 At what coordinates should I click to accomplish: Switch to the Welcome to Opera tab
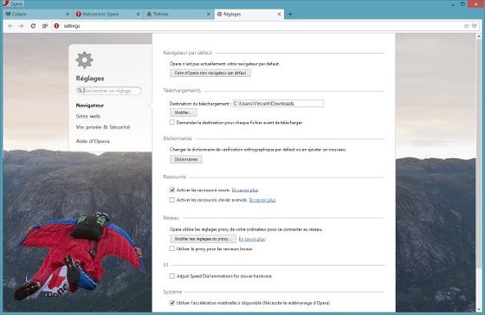[x=107, y=14]
